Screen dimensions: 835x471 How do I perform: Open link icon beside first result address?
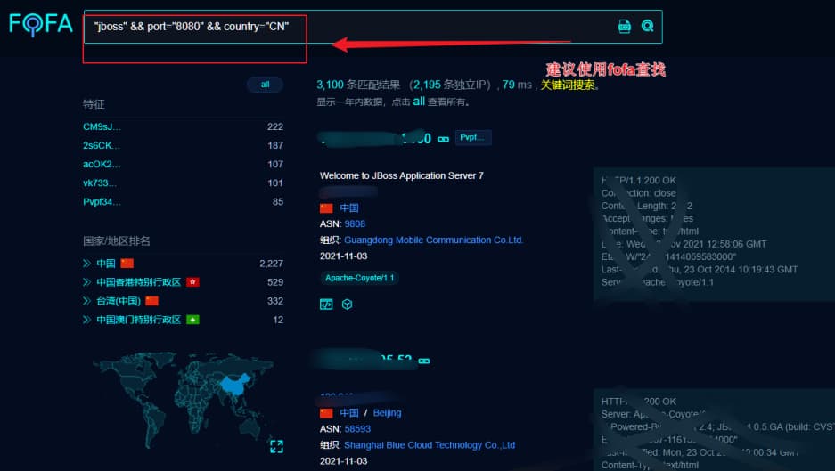(x=443, y=140)
